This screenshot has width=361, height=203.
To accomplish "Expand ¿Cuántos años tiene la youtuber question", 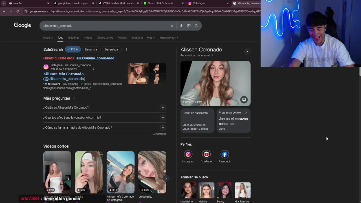I will point(105,118).
